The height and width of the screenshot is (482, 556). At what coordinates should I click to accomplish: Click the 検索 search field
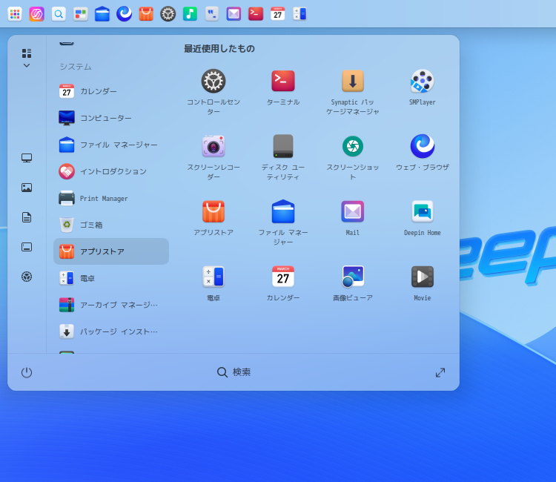[x=234, y=372]
